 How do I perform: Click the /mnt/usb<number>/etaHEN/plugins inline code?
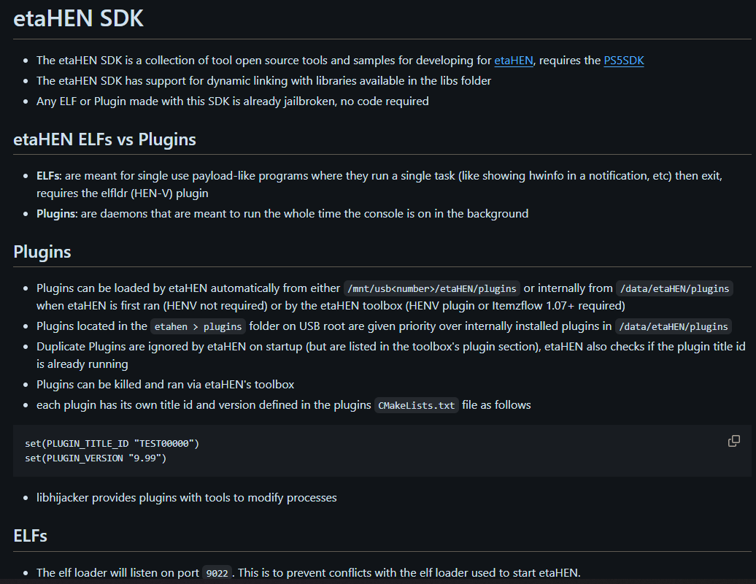click(x=431, y=288)
